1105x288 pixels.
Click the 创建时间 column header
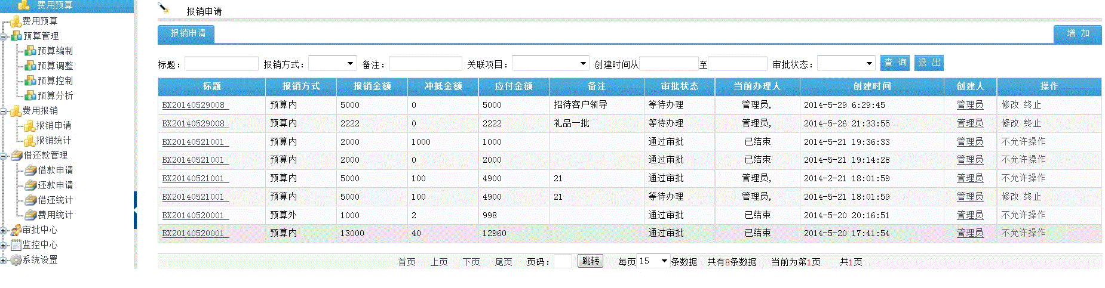click(x=871, y=86)
